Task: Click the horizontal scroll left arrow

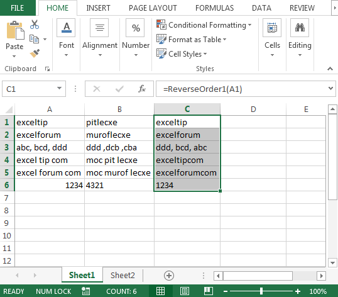Action: (218, 276)
